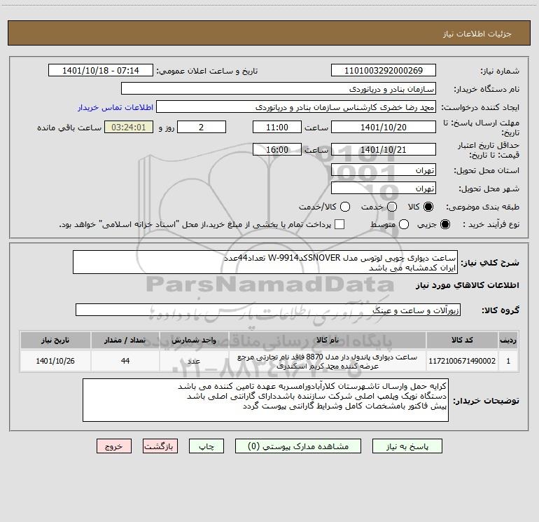Click the واحد شمارش column header
Image resolution: width=539 pixels, height=522 pixels.
pos(194,340)
